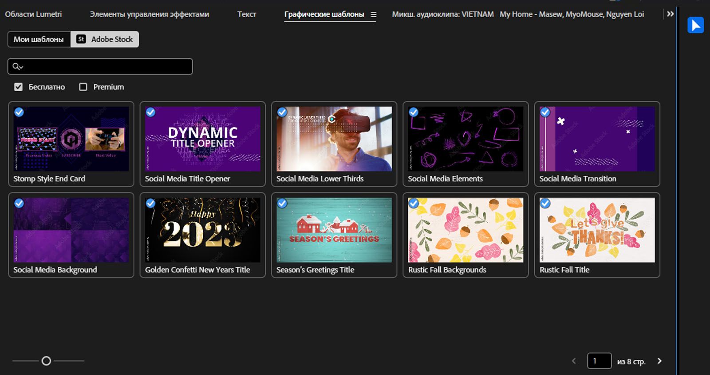Select Social Media Lower Thirds thumbnail
This screenshot has height=375, width=710.
pos(334,139)
